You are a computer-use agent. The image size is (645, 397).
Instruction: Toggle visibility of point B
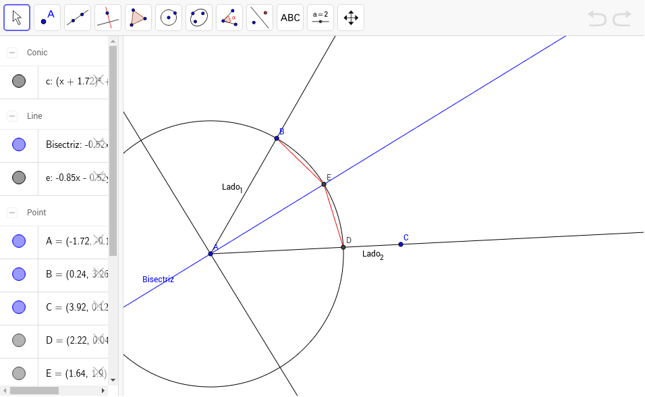19,274
